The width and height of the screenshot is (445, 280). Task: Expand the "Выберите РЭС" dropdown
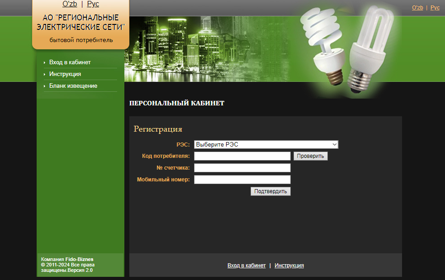click(266, 144)
